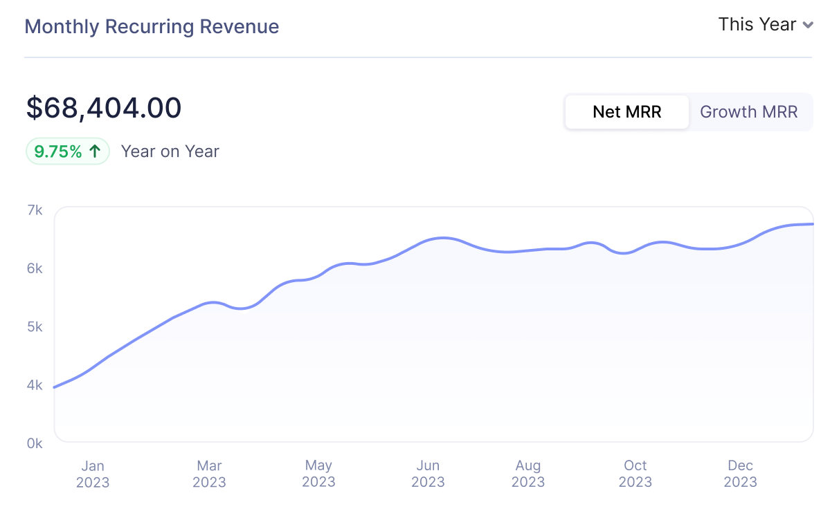The image size is (839, 518).
Task: Select the Net MRR view
Action: pyautogui.click(x=626, y=111)
